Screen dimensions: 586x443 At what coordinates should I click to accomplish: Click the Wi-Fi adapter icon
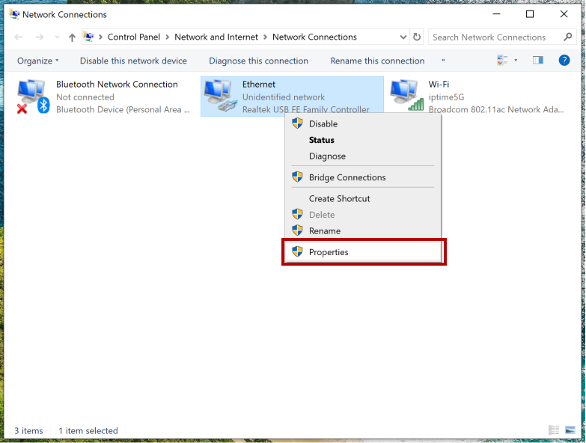(406, 97)
